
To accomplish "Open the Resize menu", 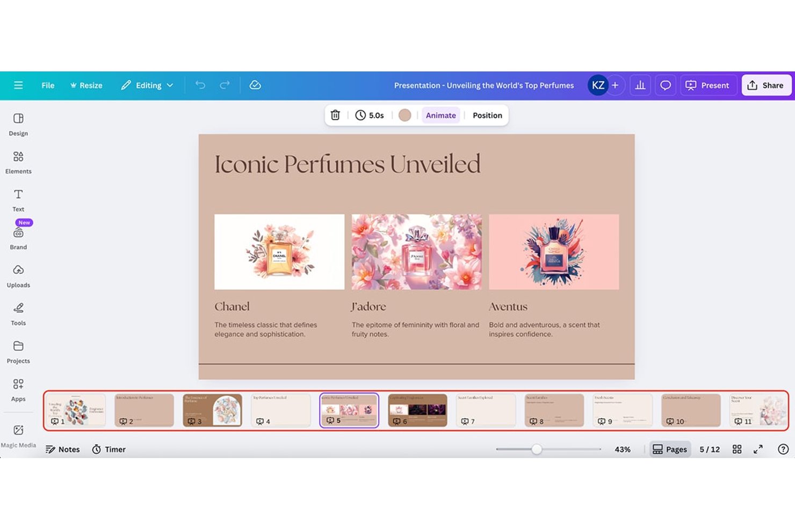I will [86, 85].
